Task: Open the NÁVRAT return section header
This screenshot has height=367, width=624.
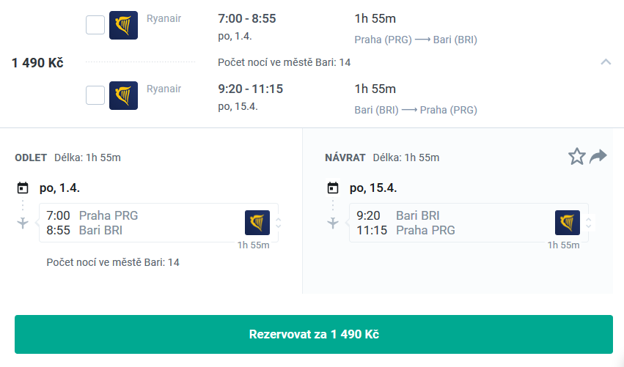Action: point(345,157)
